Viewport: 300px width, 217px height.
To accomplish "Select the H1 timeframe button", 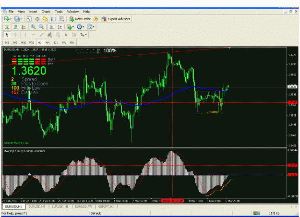I will [40, 42].
